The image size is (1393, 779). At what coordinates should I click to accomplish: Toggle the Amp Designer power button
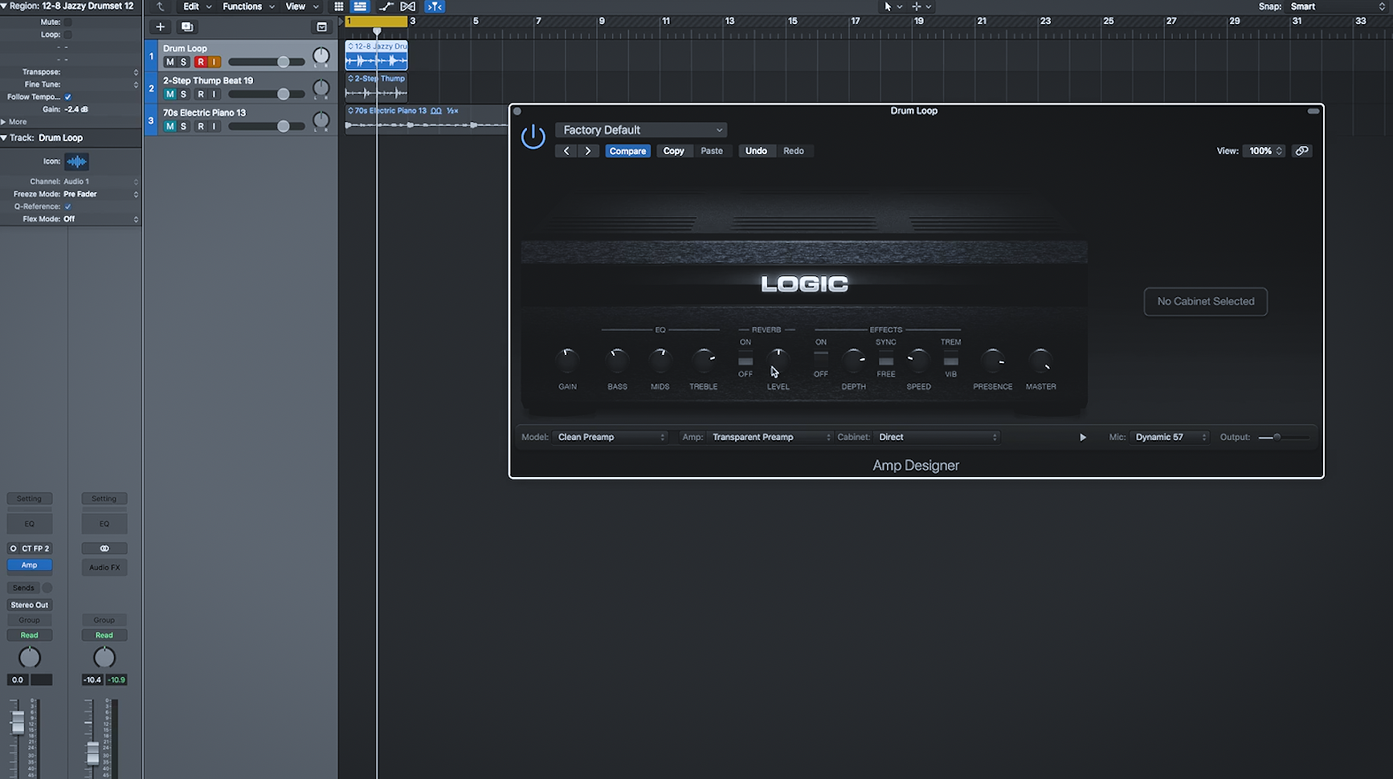(x=533, y=137)
